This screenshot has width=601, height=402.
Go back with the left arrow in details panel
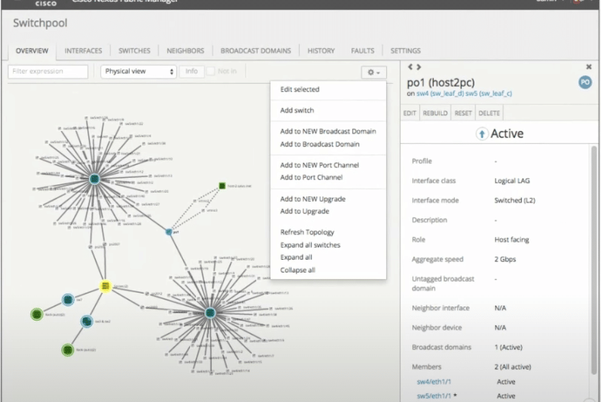pyautogui.click(x=410, y=67)
